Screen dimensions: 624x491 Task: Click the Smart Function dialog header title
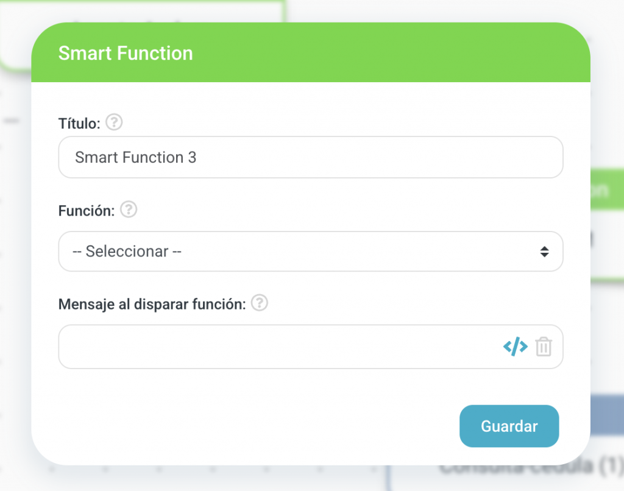126,53
